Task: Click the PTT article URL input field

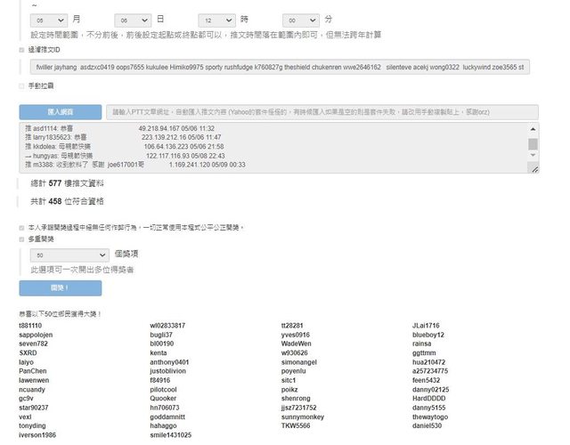Action: [321, 113]
